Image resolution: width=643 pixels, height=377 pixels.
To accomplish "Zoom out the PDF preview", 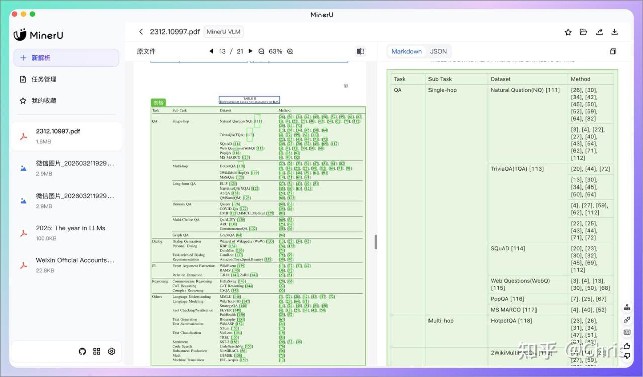I will click(x=261, y=51).
